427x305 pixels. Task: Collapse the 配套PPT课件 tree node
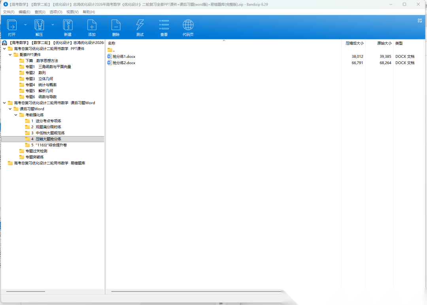[10, 55]
